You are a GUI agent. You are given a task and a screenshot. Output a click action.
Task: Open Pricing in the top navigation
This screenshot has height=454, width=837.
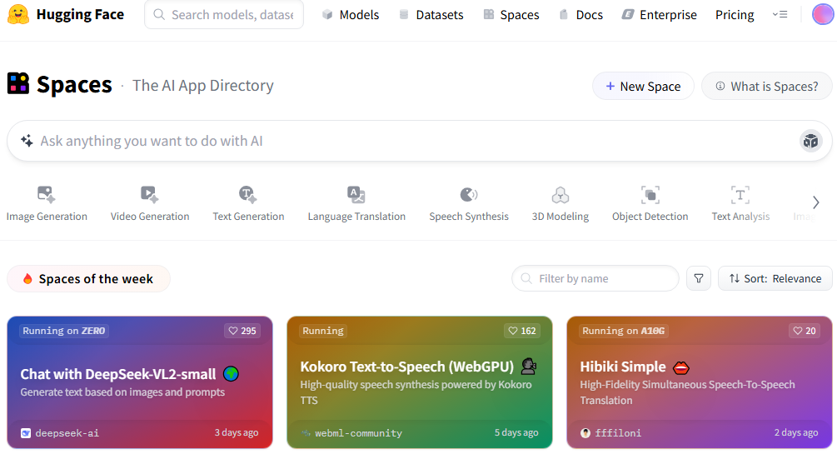tap(735, 15)
